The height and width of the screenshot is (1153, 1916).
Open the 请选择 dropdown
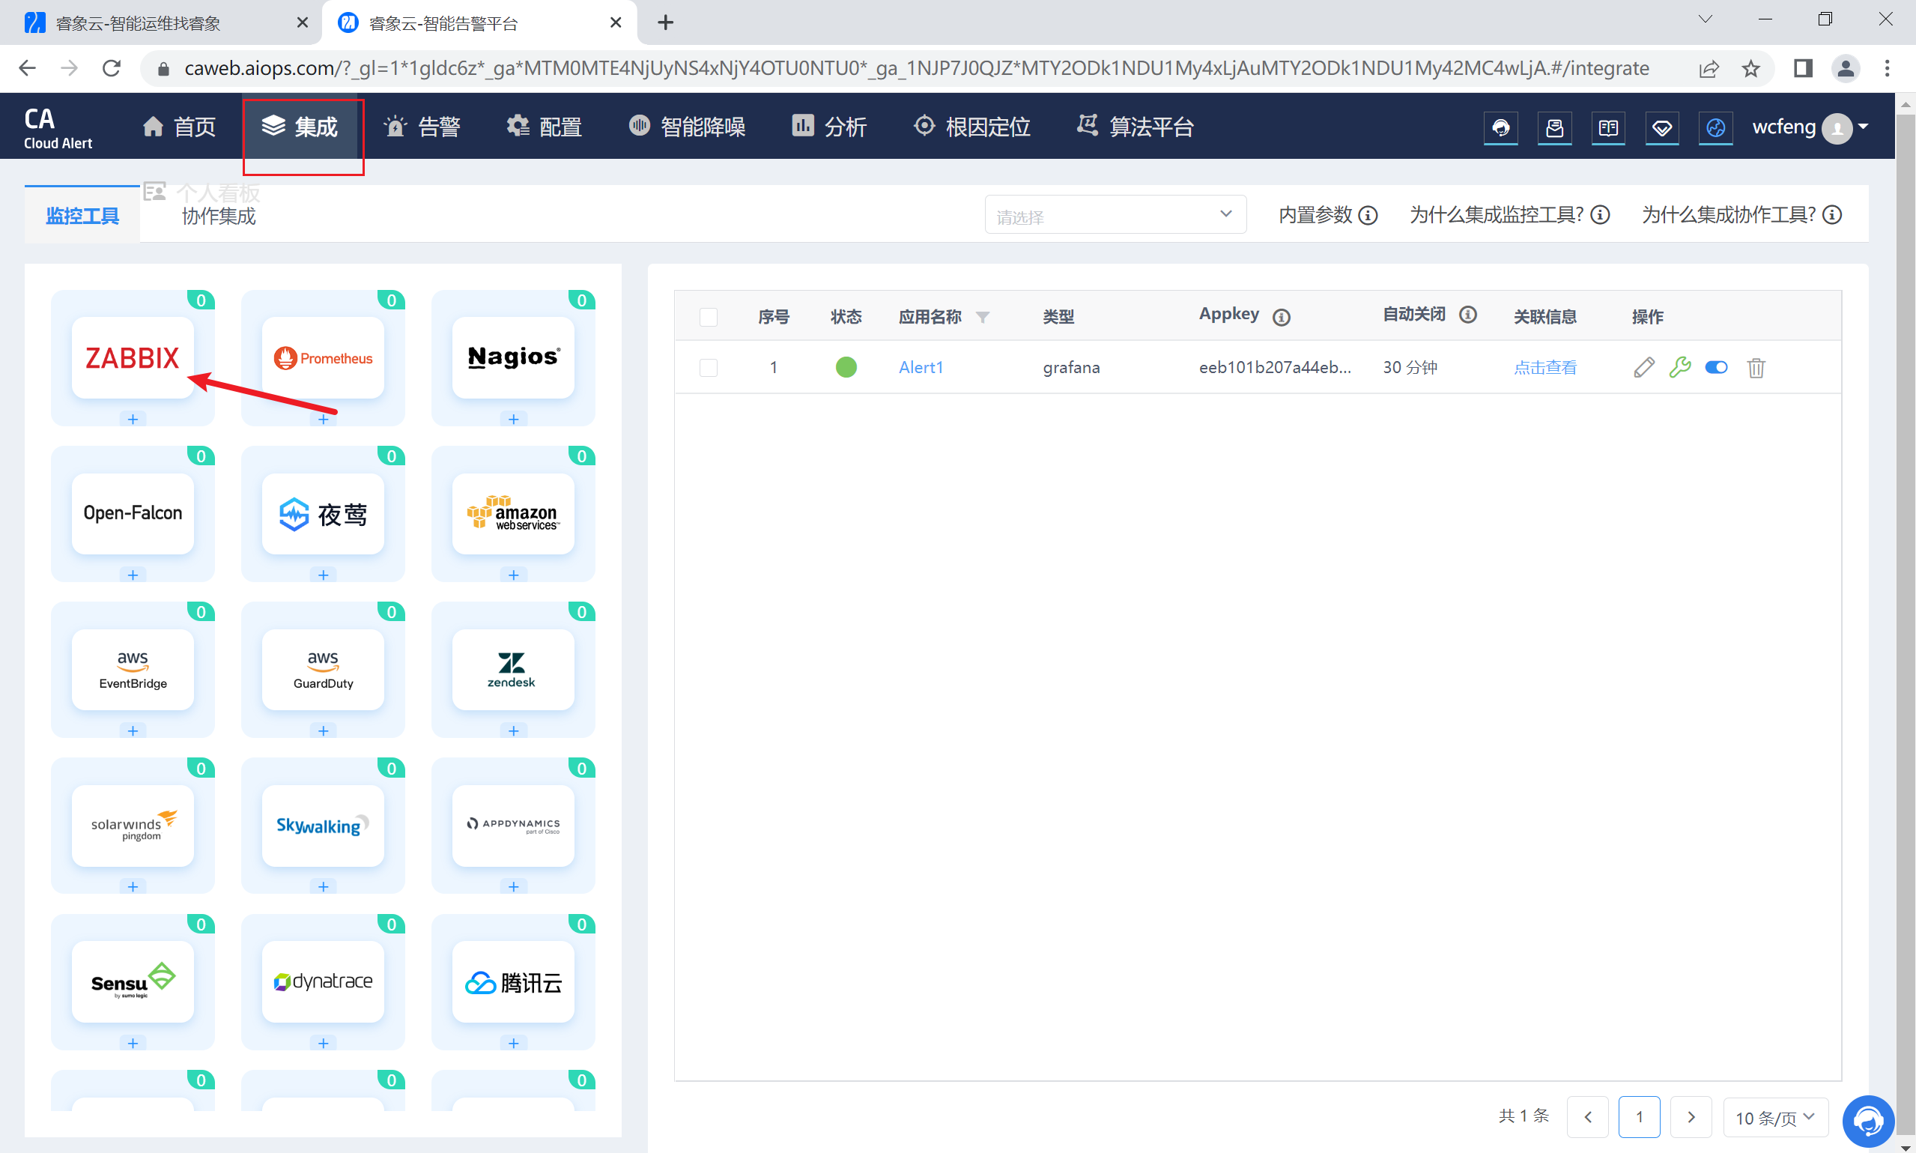click(1115, 215)
